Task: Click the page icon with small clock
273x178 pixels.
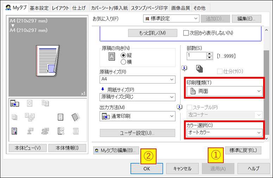Action: click(x=61, y=131)
